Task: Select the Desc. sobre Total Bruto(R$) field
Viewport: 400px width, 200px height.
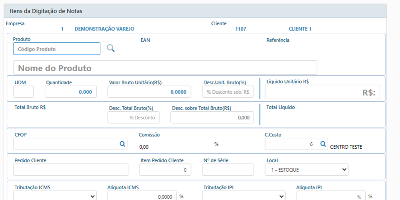Action: (x=212, y=118)
